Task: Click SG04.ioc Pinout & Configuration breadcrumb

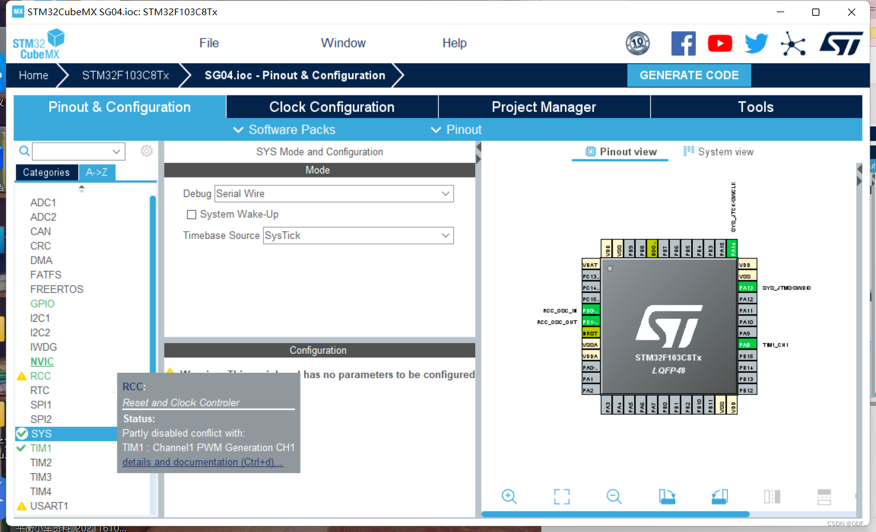Action: 295,75
